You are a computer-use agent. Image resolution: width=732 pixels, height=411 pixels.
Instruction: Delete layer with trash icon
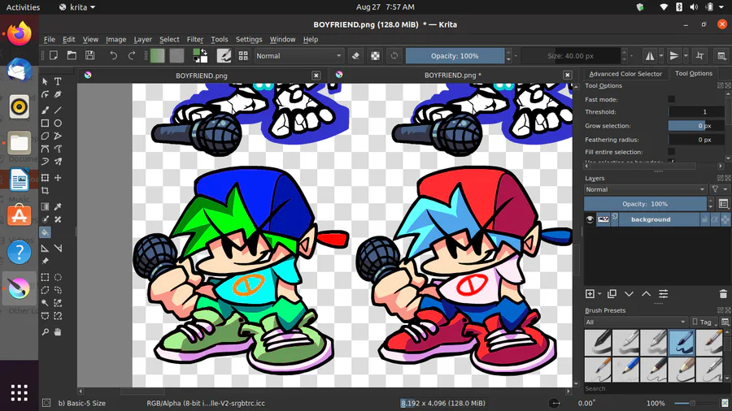pos(723,294)
